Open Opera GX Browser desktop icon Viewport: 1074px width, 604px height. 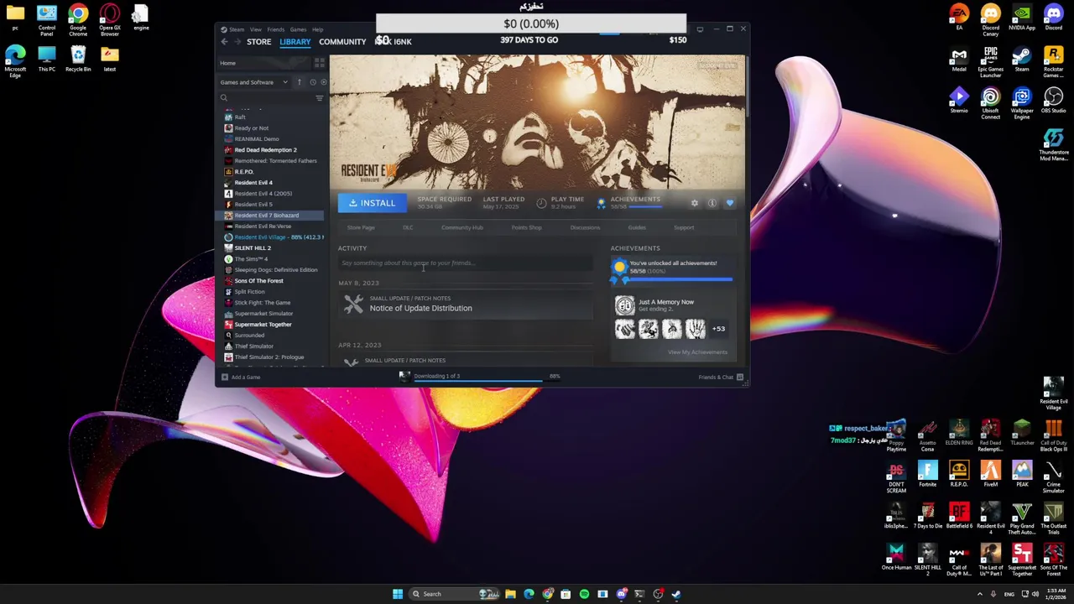pos(109,21)
